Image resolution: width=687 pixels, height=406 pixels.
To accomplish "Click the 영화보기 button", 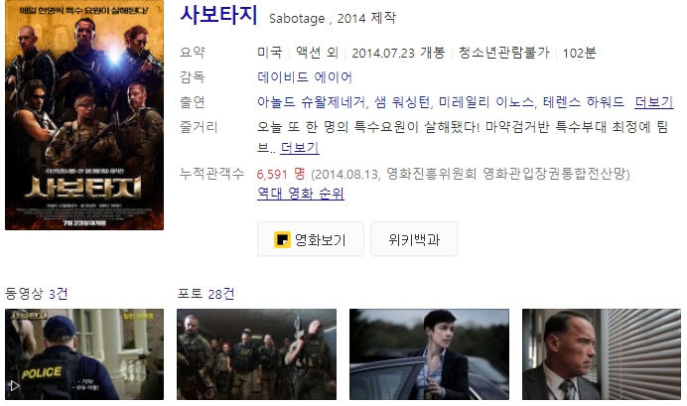I will point(311,239).
